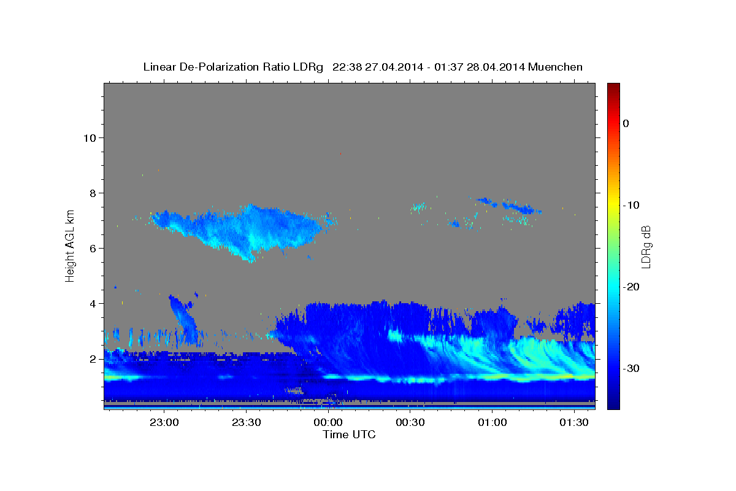The image size is (736, 491).
Task: Select the '01:30' time axis label
Action: pyautogui.click(x=575, y=423)
